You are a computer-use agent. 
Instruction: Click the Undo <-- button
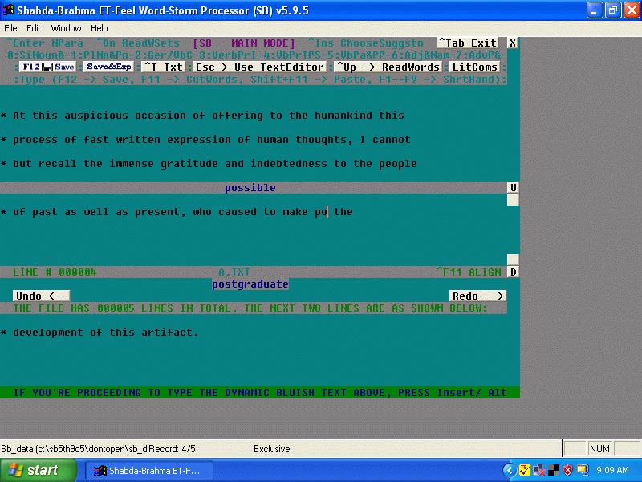click(42, 296)
